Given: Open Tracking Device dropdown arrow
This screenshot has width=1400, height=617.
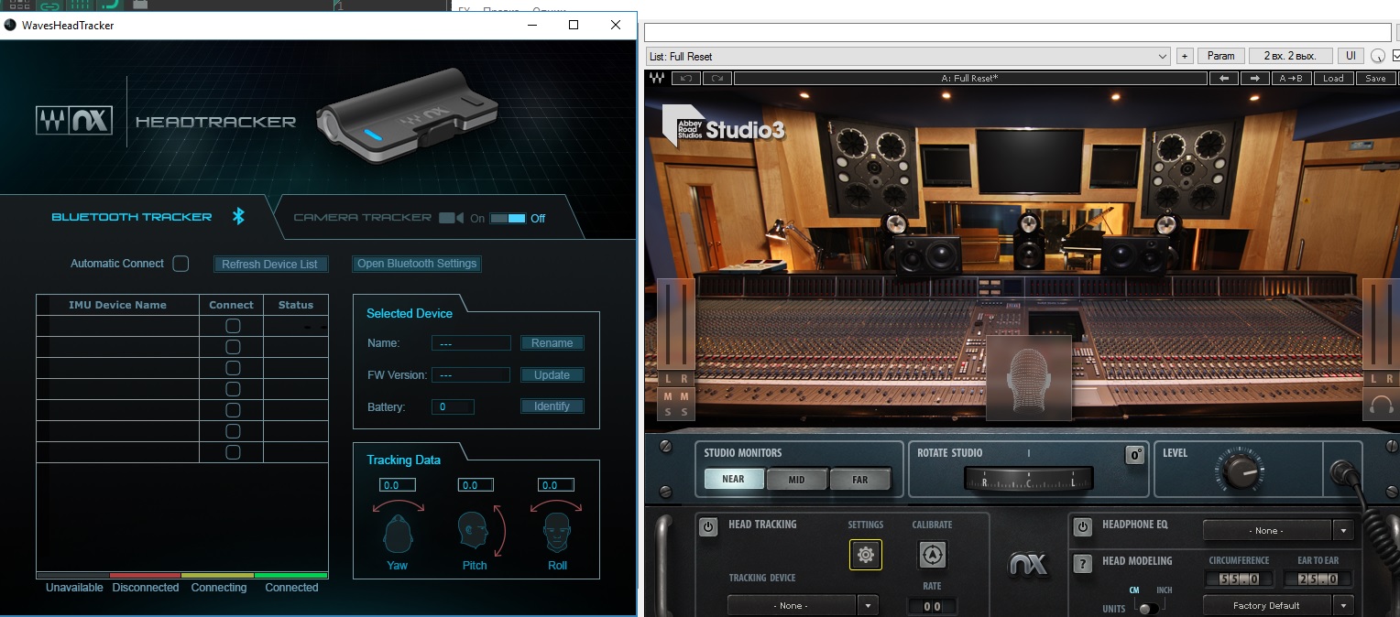Looking at the screenshot, I should tap(868, 605).
